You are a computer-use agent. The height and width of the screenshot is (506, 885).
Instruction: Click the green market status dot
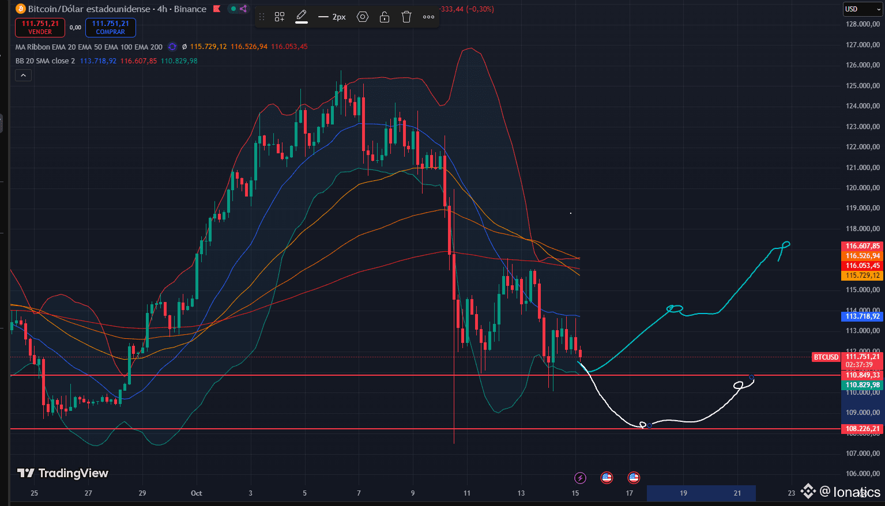233,9
